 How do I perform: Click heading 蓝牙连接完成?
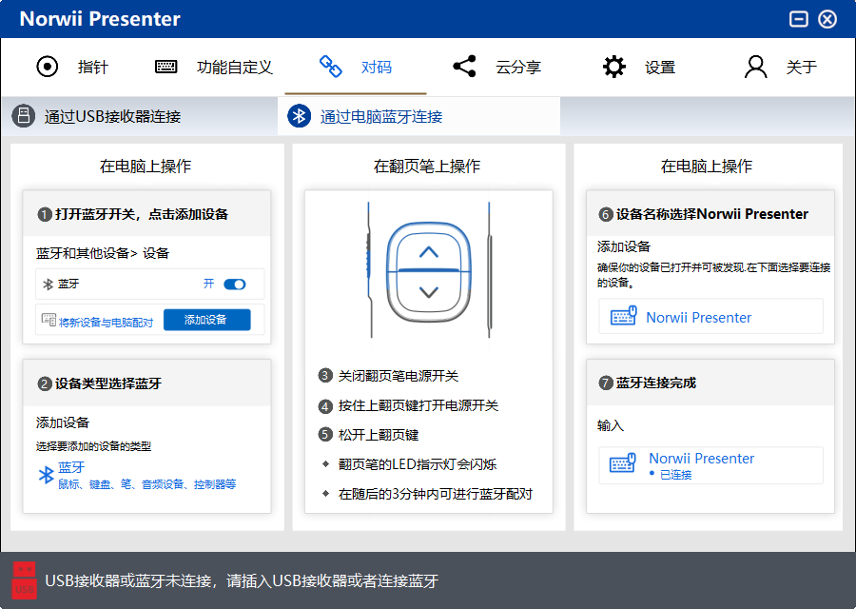tap(655, 383)
